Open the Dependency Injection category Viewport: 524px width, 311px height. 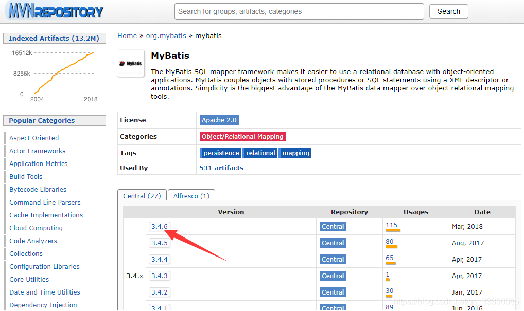pos(43,305)
